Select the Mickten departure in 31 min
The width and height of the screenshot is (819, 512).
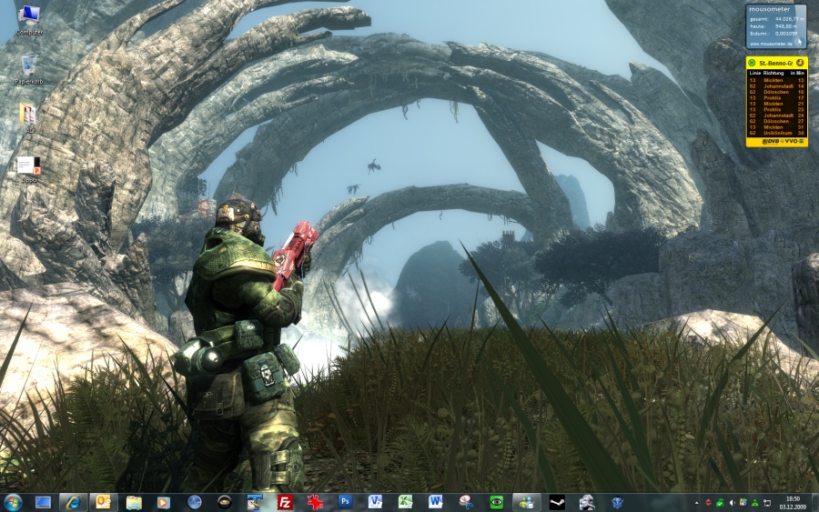click(777, 127)
